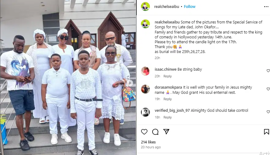Open realchelseaibu username in caption
This screenshot has height=155, width=270.
(167, 22)
